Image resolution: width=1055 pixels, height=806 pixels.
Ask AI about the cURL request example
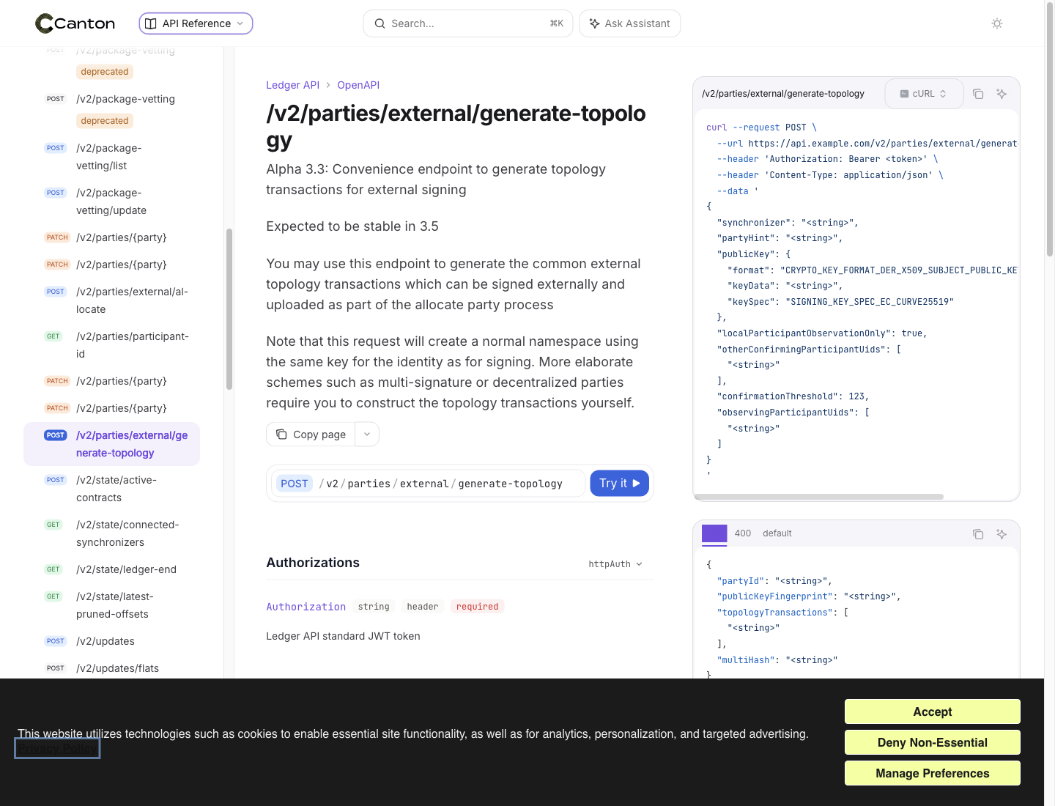click(1002, 94)
